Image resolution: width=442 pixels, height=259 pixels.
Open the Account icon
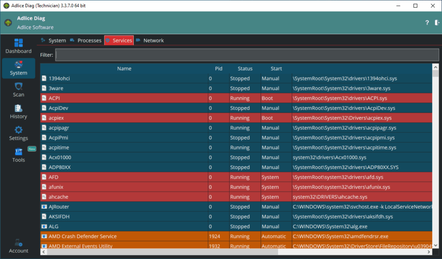[x=18, y=246]
